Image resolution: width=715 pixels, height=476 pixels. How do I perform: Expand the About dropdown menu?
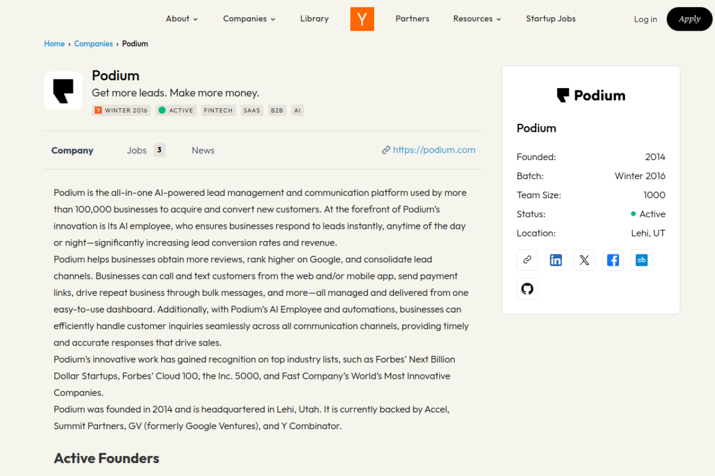(182, 19)
